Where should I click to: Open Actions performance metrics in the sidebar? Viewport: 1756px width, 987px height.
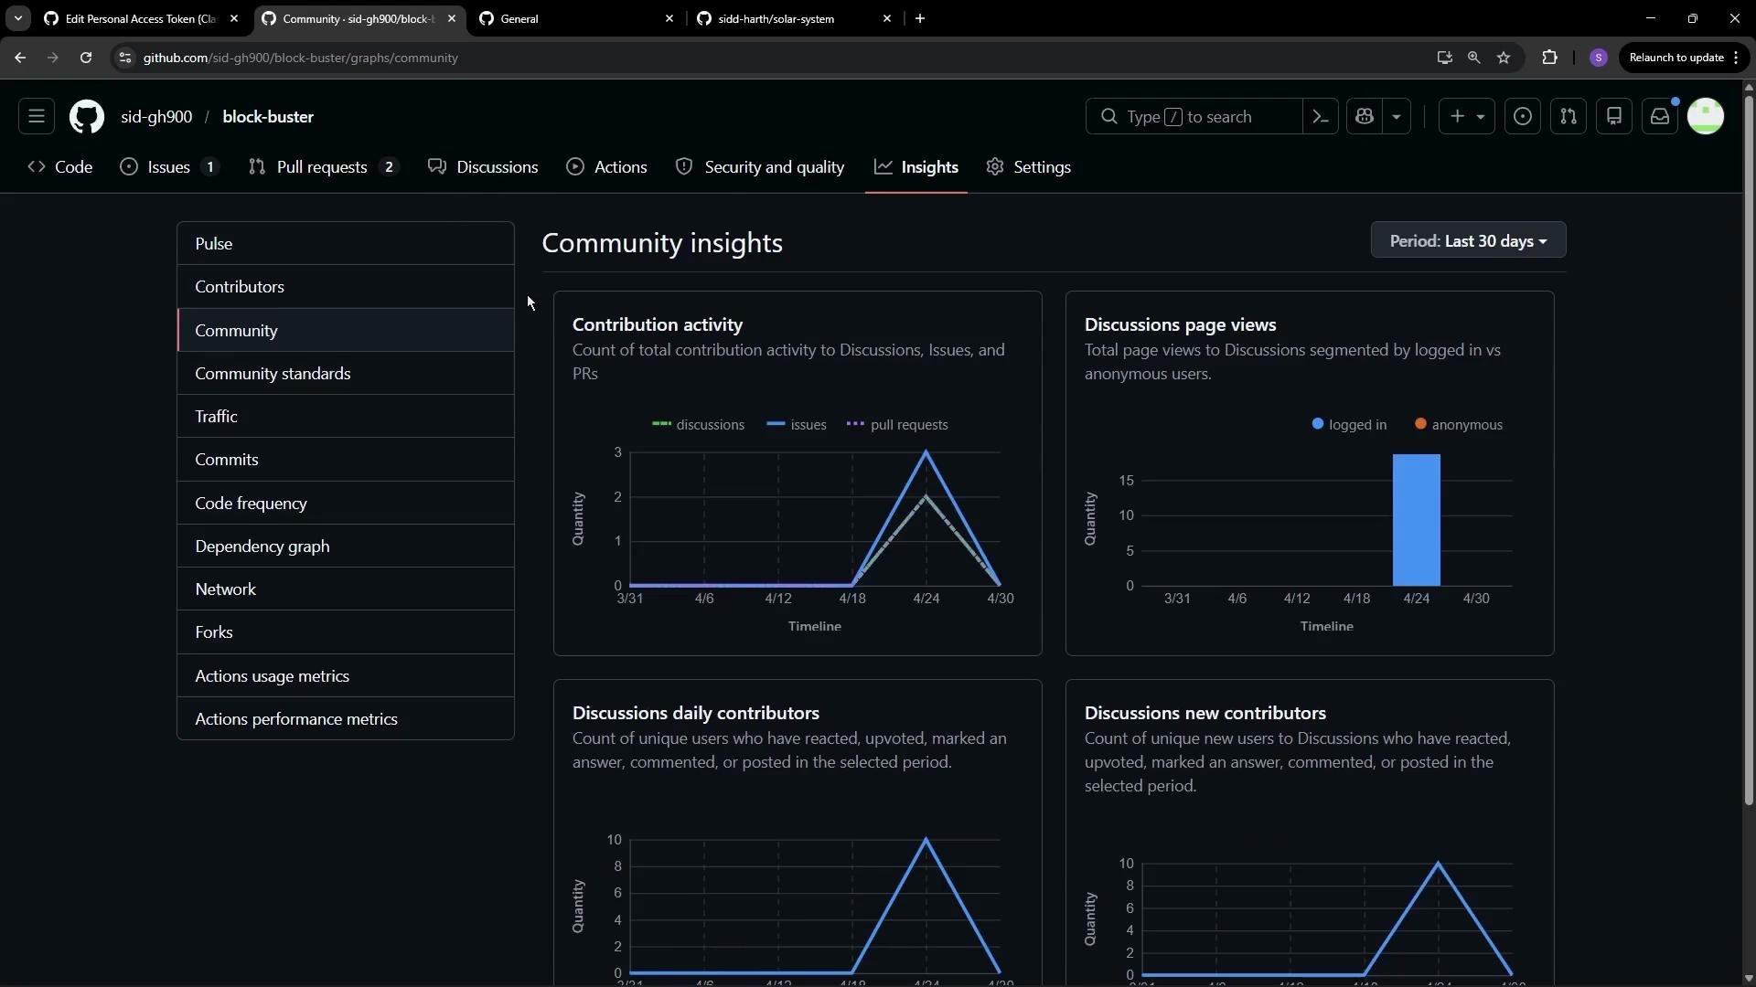(x=346, y=719)
